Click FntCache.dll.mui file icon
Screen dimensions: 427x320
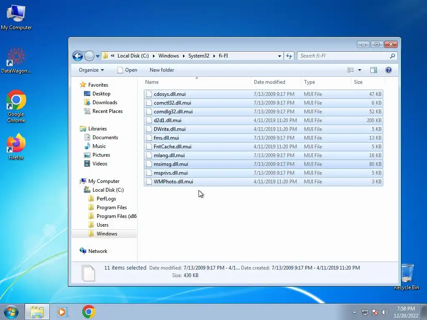tap(149, 146)
